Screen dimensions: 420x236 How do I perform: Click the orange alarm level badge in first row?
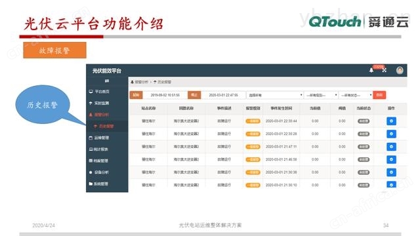point(253,121)
